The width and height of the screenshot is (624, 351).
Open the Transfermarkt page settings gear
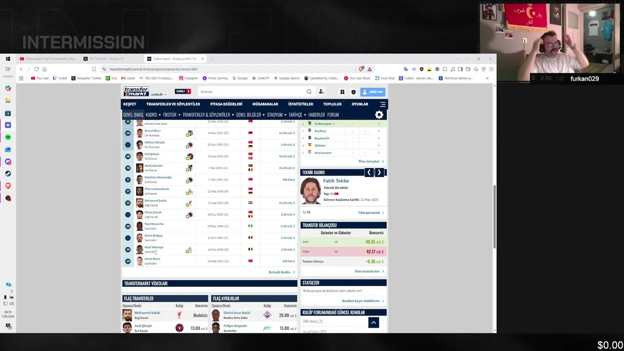[379, 115]
